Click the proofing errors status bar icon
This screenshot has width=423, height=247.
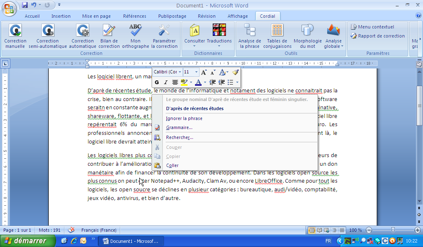(x=71, y=230)
